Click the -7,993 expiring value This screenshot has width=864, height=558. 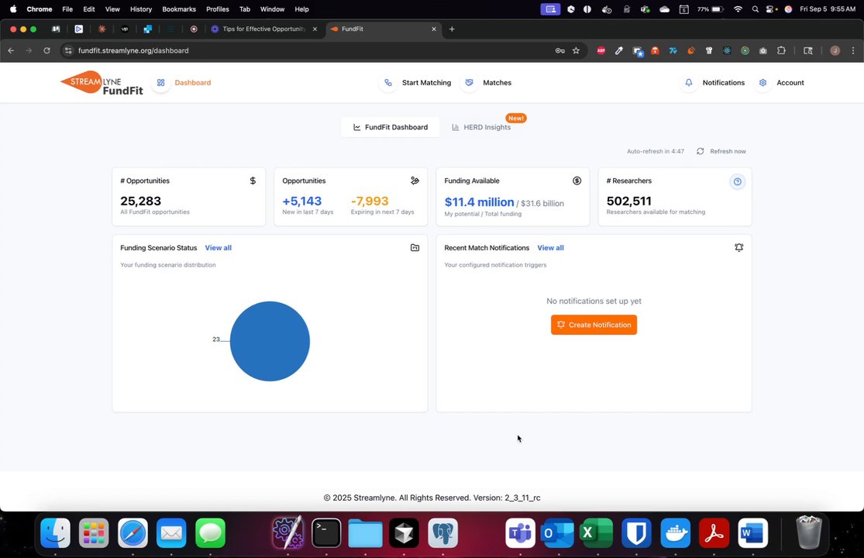tap(370, 201)
